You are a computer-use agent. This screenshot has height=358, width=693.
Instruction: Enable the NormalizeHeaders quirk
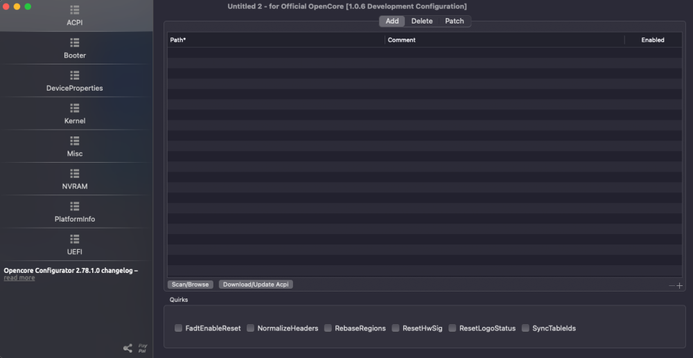click(250, 328)
